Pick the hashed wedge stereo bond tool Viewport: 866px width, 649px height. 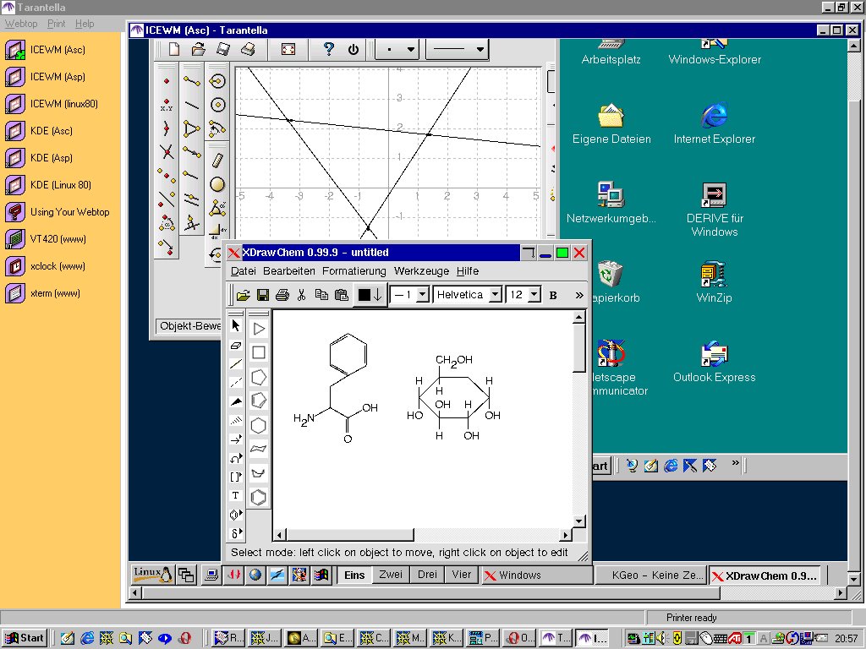pyautogui.click(x=236, y=421)
